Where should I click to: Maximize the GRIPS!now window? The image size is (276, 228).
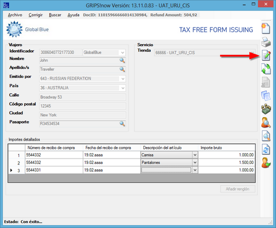(253, 4)
